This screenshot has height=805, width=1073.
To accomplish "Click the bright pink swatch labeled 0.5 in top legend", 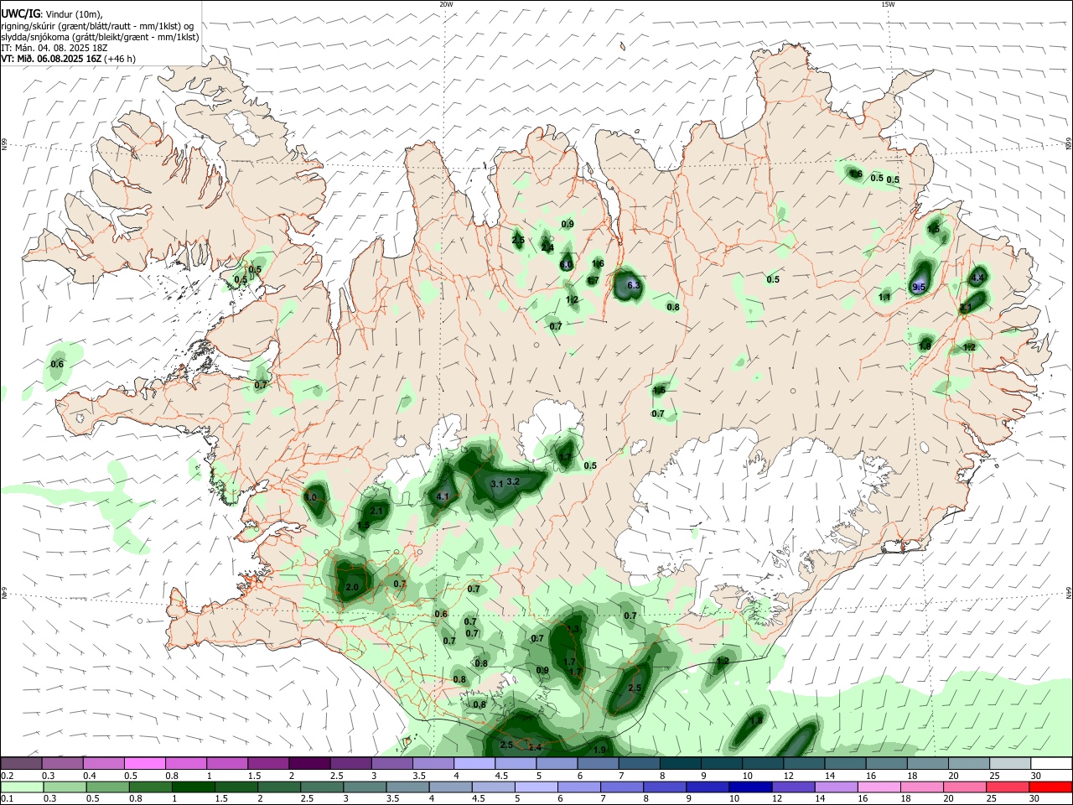I will coord(144,764).
